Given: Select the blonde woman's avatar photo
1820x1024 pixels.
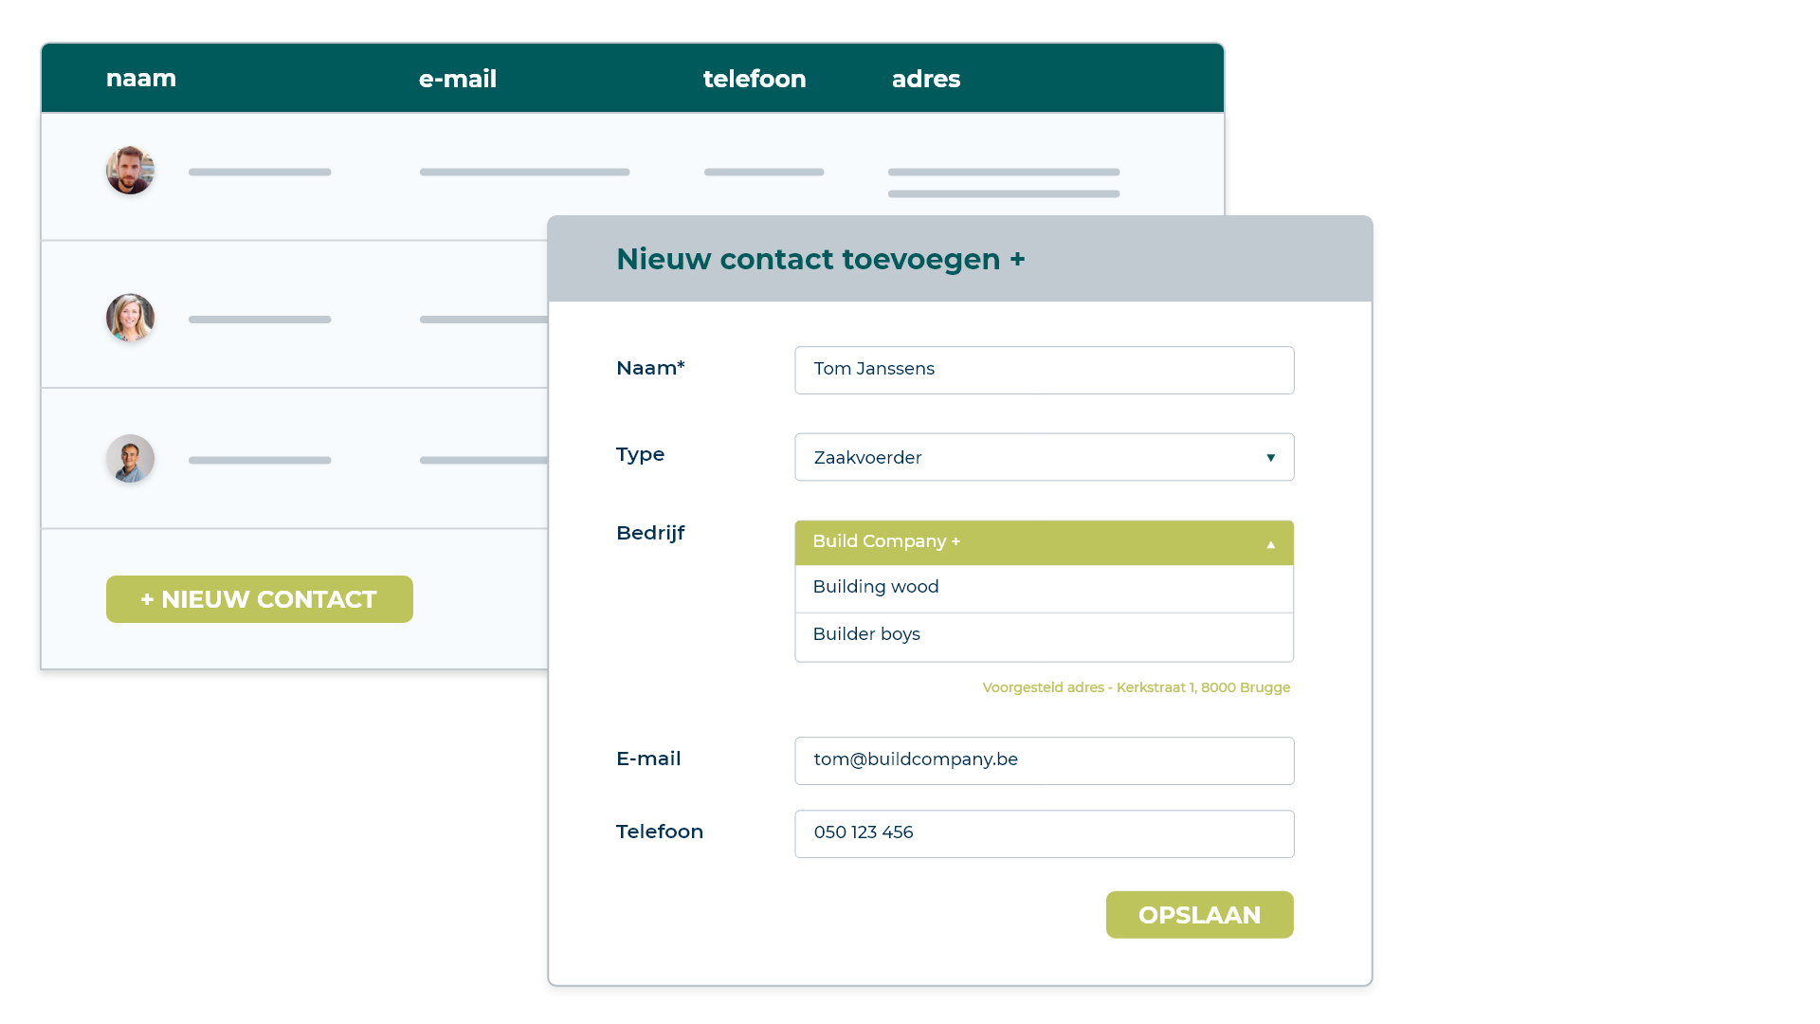Looking at the screenshot, I should 130,318.
